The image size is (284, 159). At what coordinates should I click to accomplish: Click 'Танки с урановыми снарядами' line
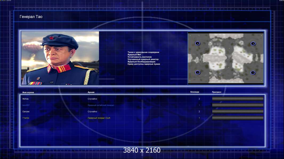pyautogui.click(x=143, y=52)
